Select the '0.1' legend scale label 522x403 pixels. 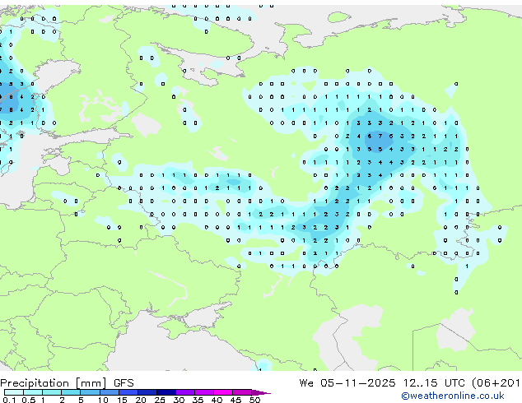[x=9, y=400]
